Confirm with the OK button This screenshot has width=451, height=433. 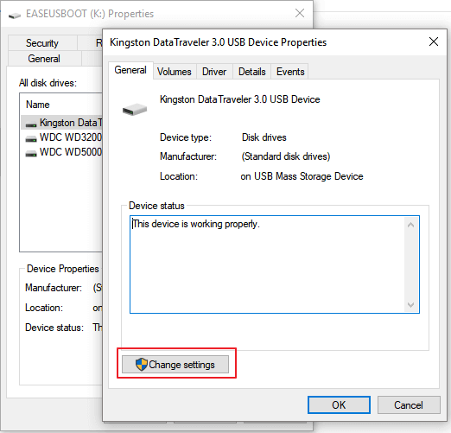[339, 404]
